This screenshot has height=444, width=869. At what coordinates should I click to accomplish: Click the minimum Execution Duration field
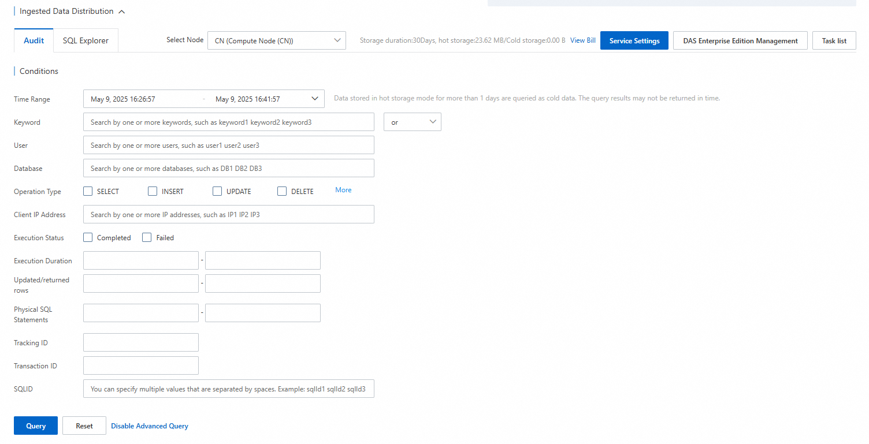click(141, 260)
